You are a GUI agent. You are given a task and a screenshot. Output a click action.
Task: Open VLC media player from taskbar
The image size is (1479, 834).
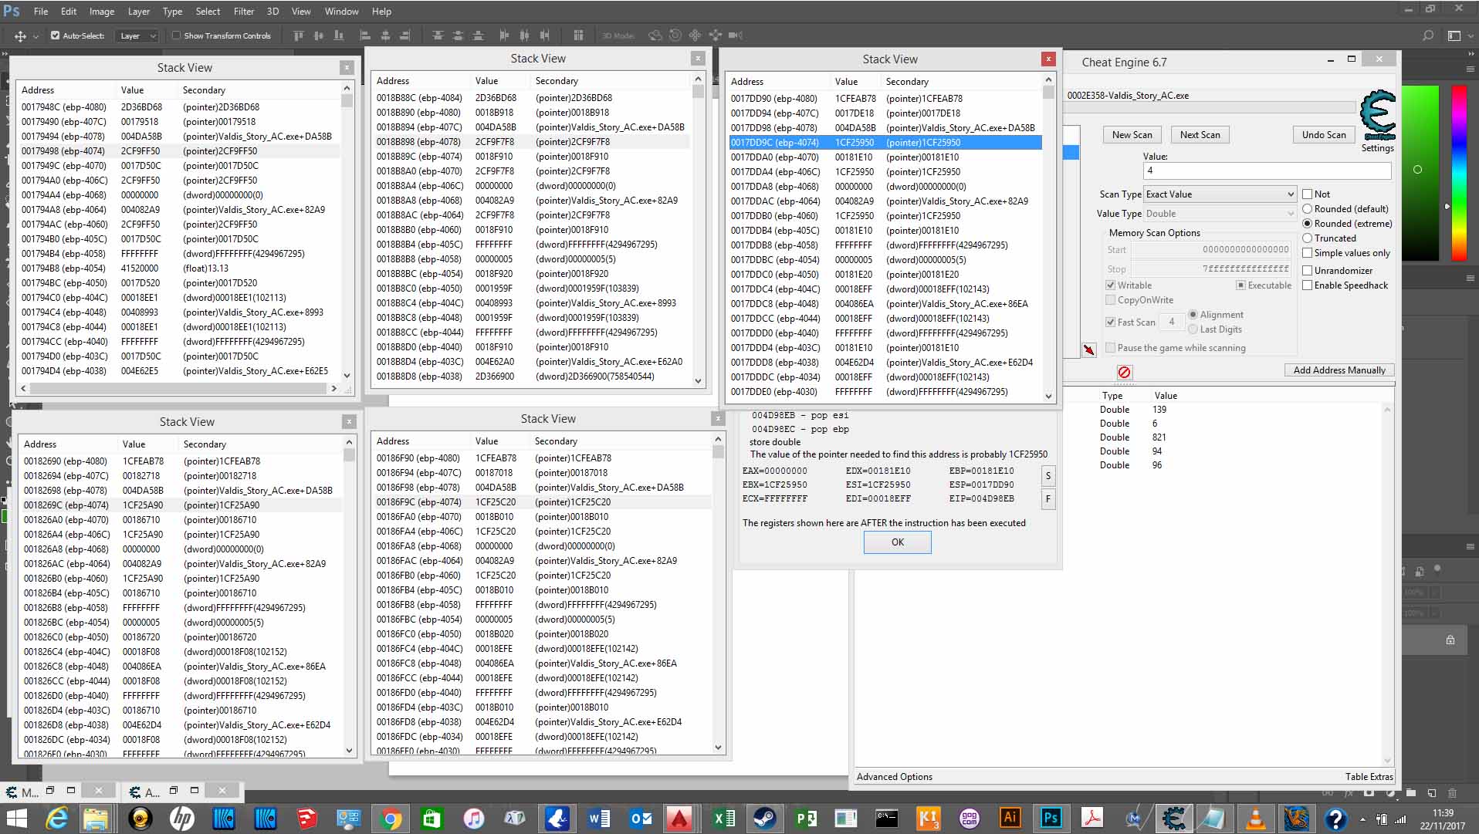[1256, 818]
